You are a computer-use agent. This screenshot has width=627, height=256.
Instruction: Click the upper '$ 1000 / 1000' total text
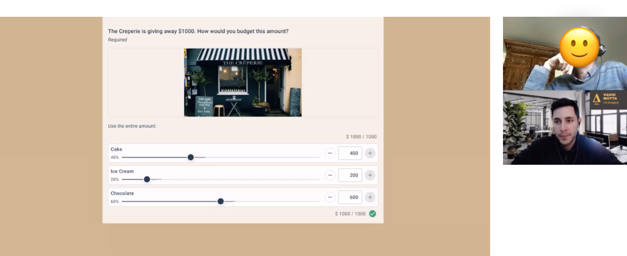361,137
